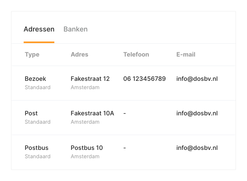Image resolution: width=247 pixels, height=181 pixels.
Task: Open the Banken tab
Action: (x=75, y=29)
